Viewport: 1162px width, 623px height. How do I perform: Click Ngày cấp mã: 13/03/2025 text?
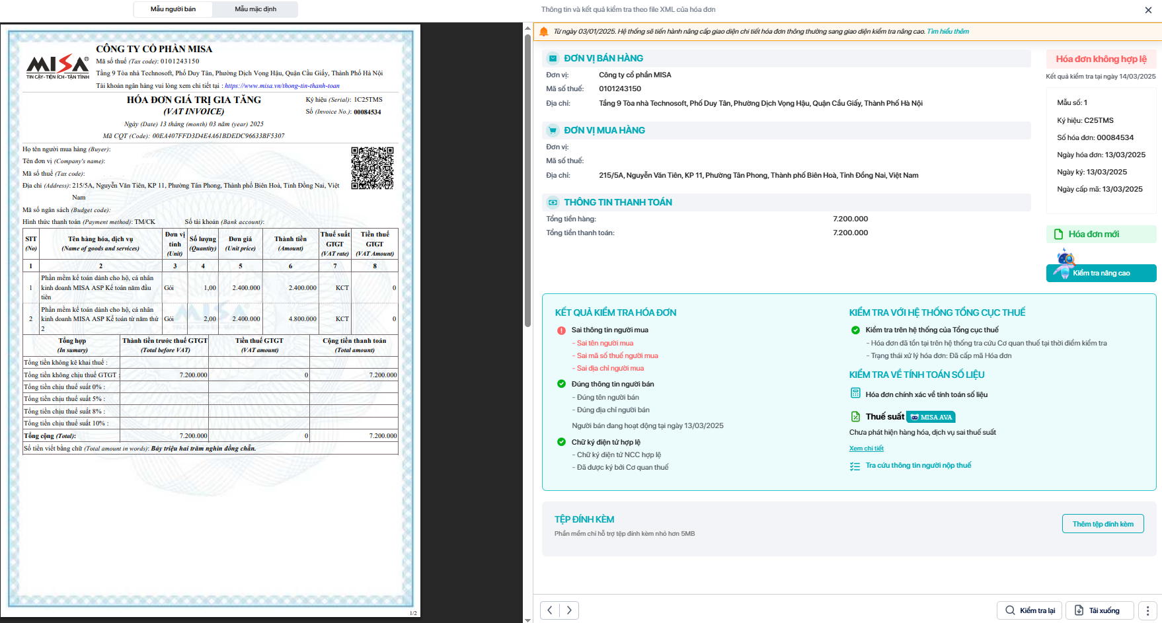pos(1100,190)
